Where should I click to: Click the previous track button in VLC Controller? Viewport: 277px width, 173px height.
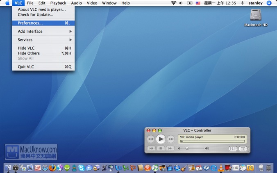151,148
